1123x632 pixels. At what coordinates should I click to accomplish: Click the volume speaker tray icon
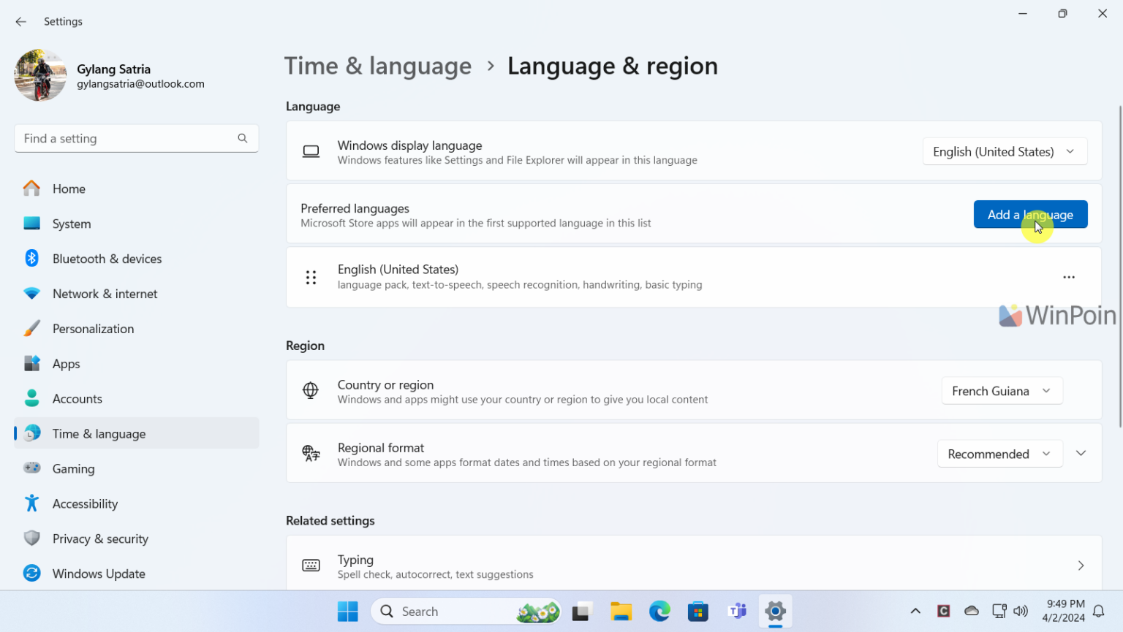[1021, 611]
